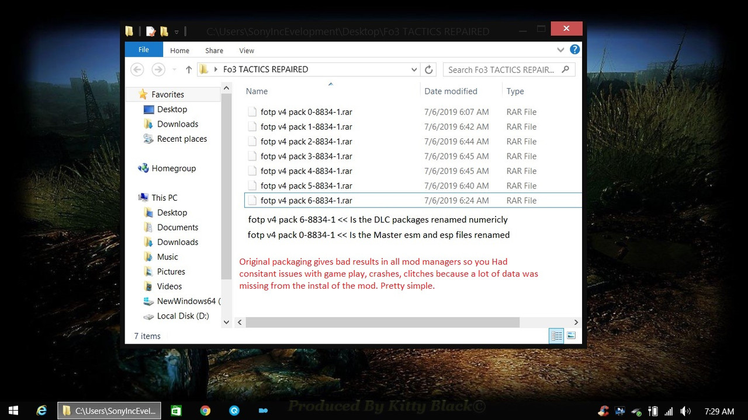Click file icon of pack 6-8834-1.rar

[252, 201]
